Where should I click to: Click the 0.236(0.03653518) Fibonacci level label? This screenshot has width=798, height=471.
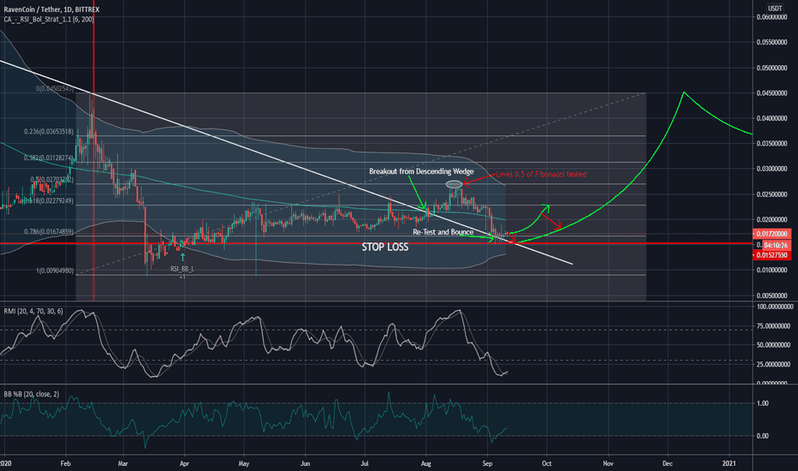click(x=49, y=131)
